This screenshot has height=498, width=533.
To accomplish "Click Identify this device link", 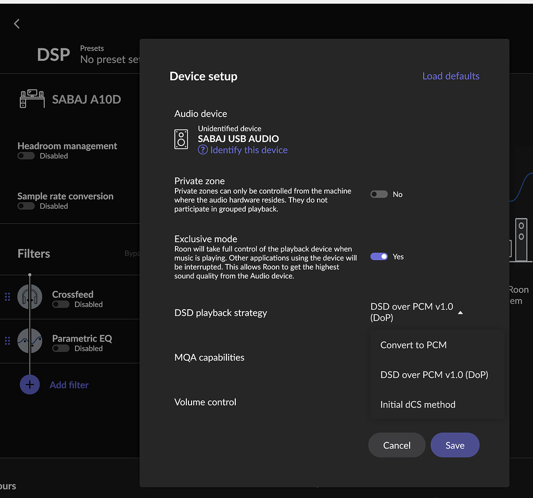I will pyautogui.click(x=249, y=150).
